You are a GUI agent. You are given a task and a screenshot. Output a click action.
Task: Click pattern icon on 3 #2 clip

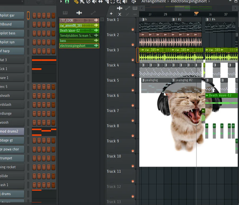tap(173, 19)
